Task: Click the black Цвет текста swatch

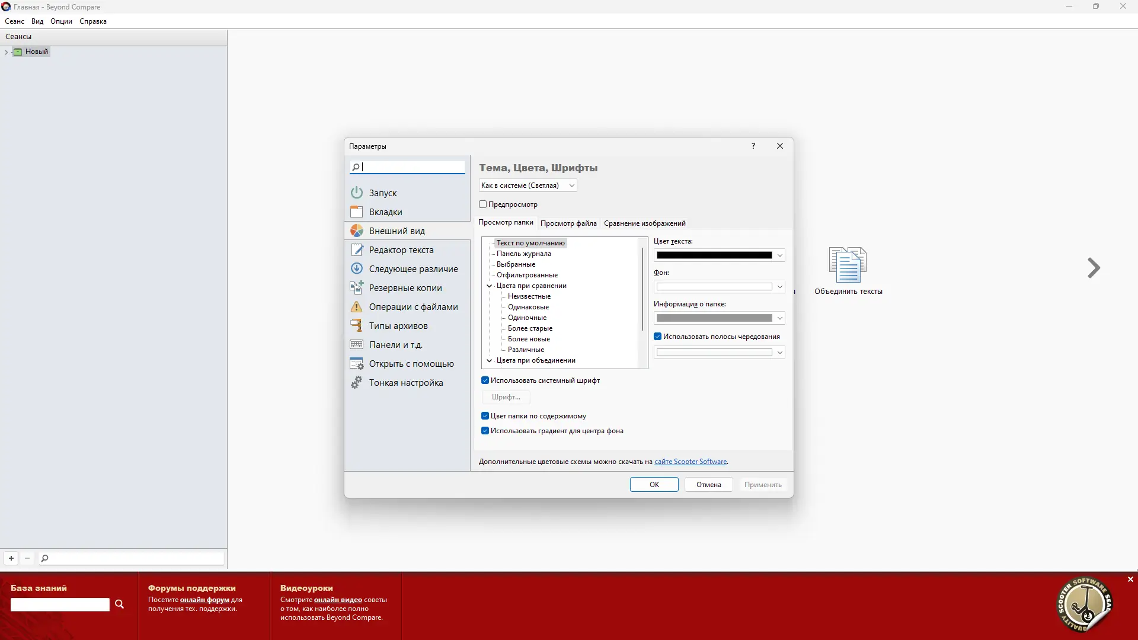Action: point(714,255)
